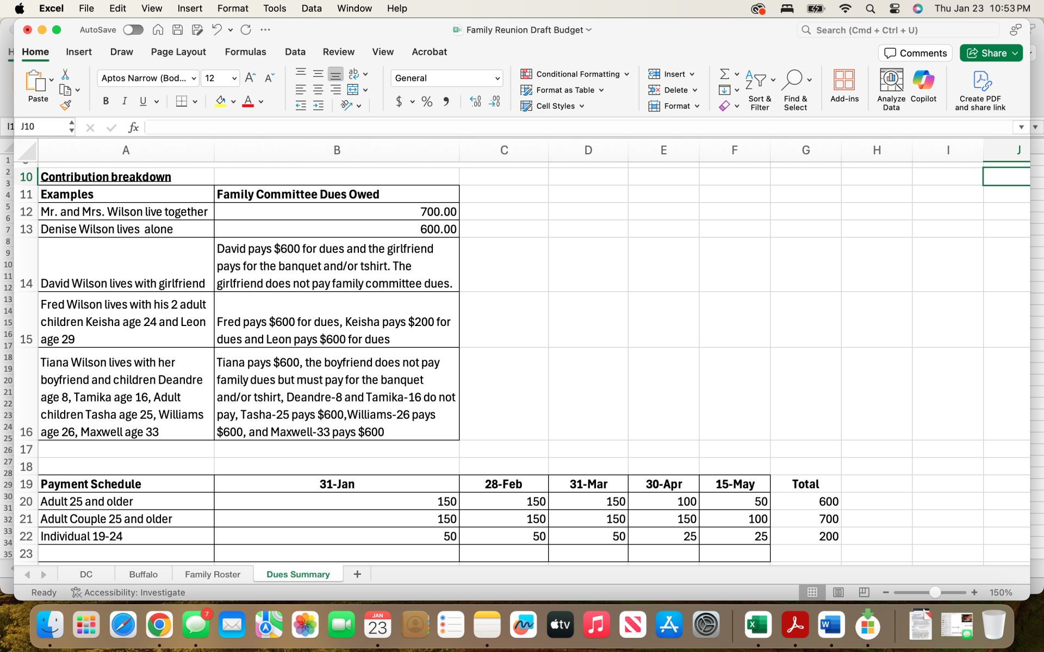Viewport: 1044px width, 652px height.
Task: Click the Comma Style icon
Action: click(x=446, y=102)
